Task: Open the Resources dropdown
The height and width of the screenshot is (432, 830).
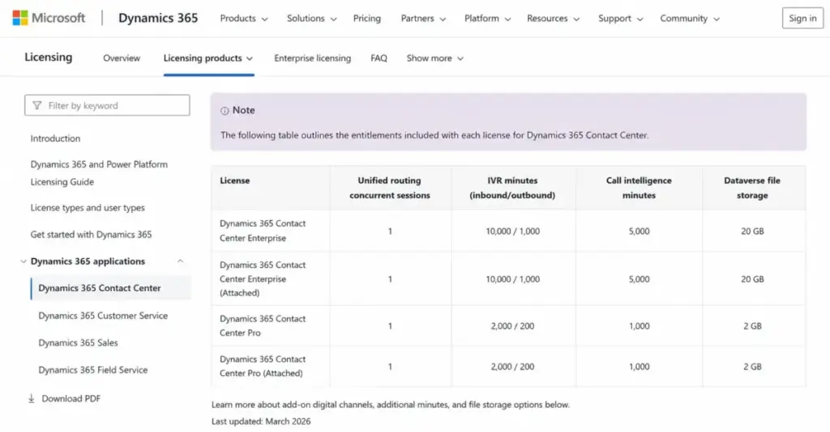Action: (553, 19)
